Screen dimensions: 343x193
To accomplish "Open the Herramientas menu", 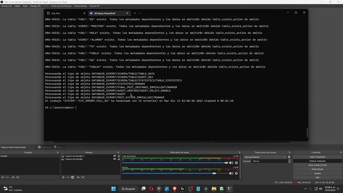I will (x=80, y=6).
